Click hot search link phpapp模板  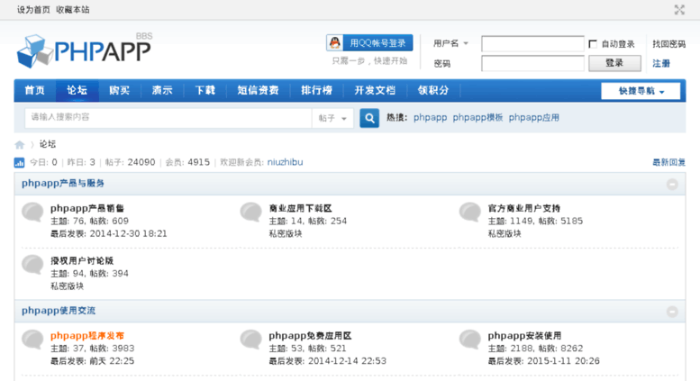coord(477,118)
